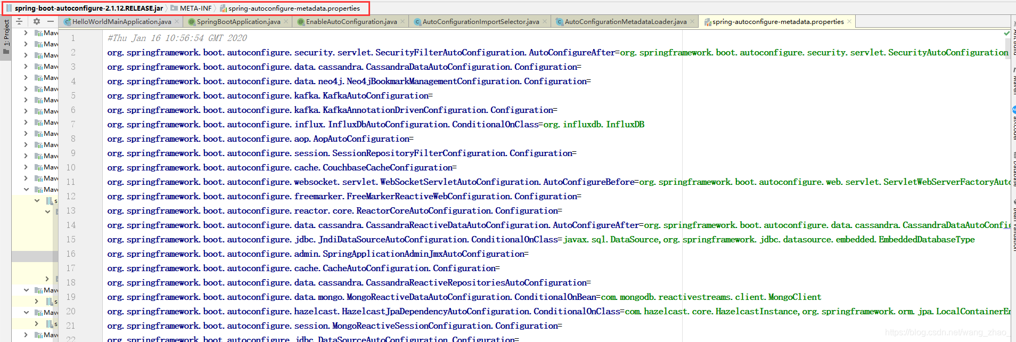Click EmbeddedDatabaseType value on line 15
This screenshot has width=1016, height=342.
point(927,239)
